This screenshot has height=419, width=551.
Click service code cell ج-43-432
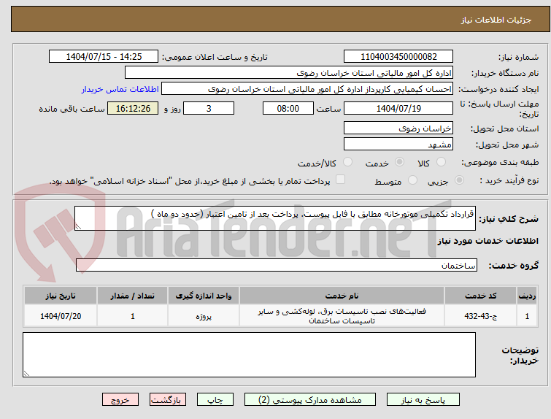(x=480, y=316)
